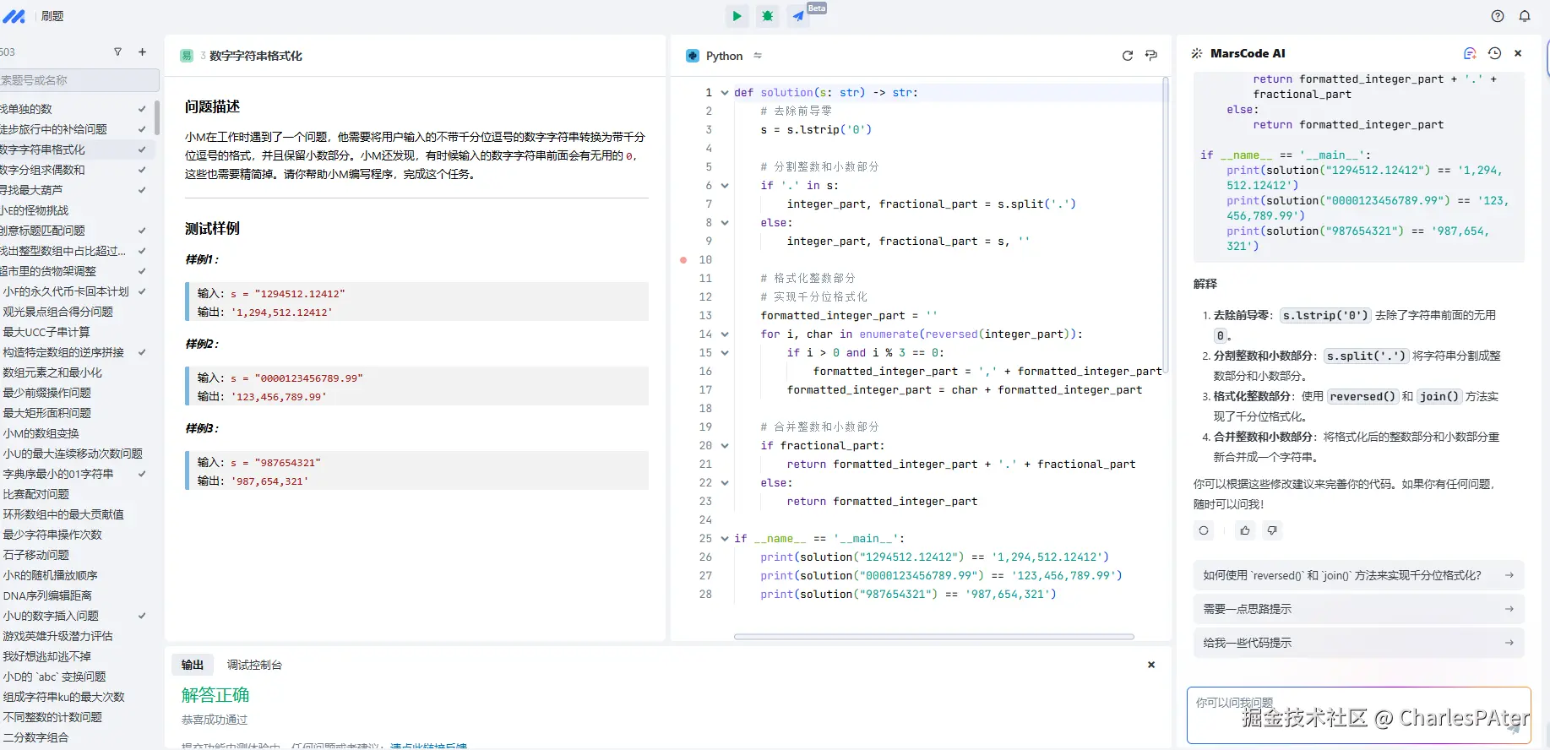
Task: Open the problem list filter funnel
Action: pyautogui.click(x=117, y=52)
